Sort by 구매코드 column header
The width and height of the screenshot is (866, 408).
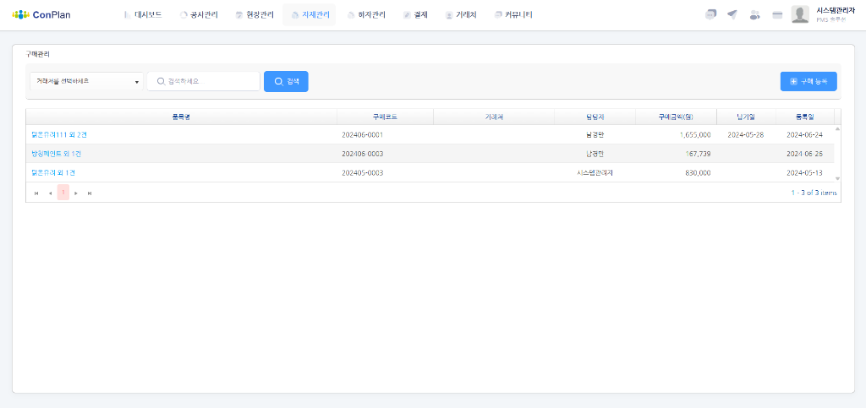click(x=385, y=117)
